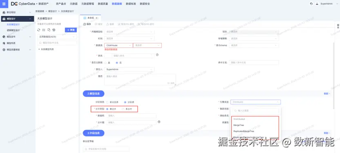Refresh the relational model list
The height and width of the screenshot is (153, 340).
pos(39,30)
